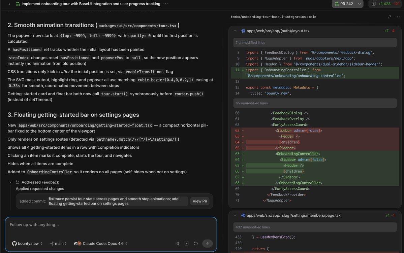Click the +1,428 -121 diff stats button
Screen dimensions: 404x253
point(386,4)
